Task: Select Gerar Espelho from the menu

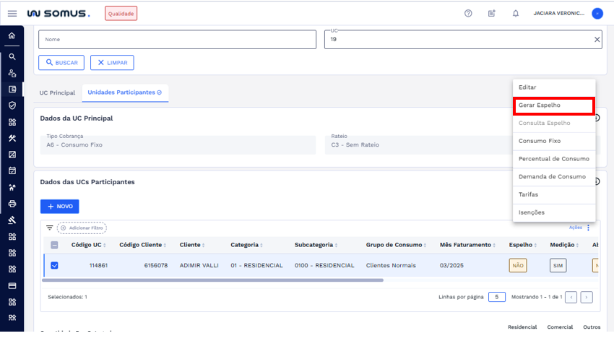Action: tap(554, 105)
